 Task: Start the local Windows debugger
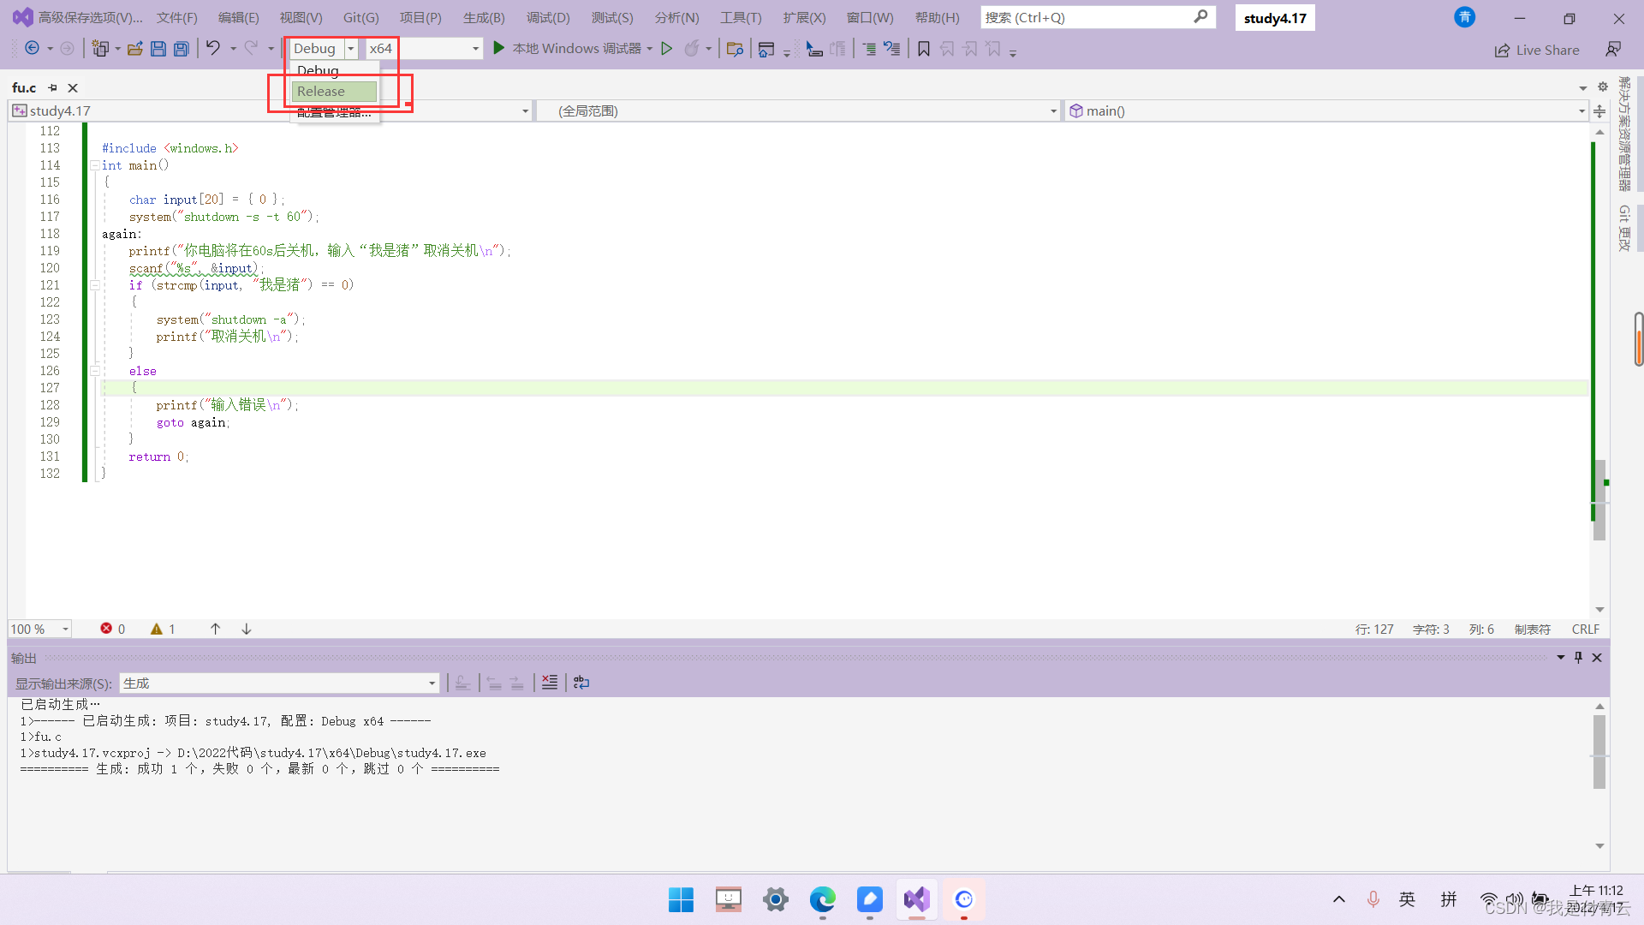(498, 49)
